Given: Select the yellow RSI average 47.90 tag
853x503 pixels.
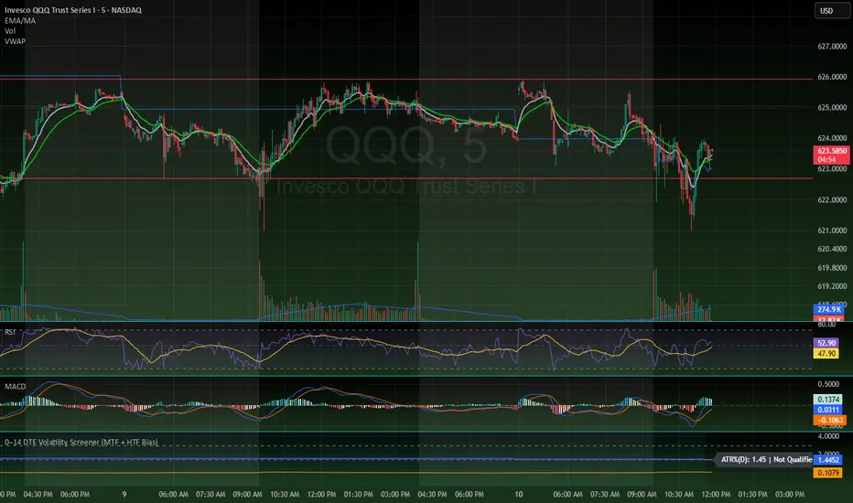Looking at the screenshot, I should 826,353.
